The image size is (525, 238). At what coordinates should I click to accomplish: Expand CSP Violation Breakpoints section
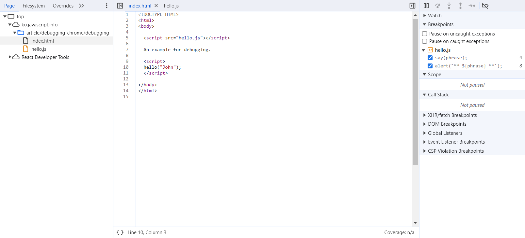[x=425, y=151]
